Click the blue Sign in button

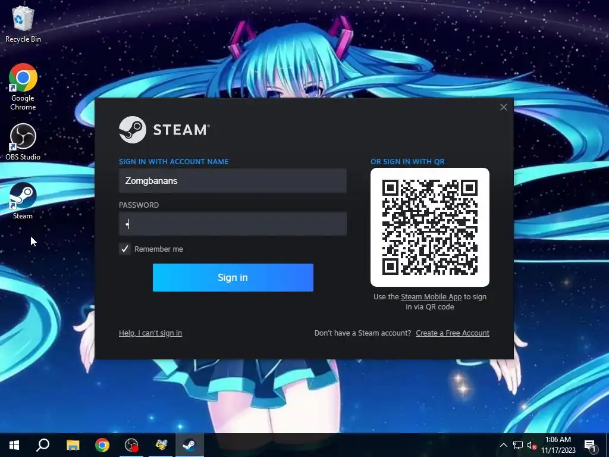coord(233,277)
